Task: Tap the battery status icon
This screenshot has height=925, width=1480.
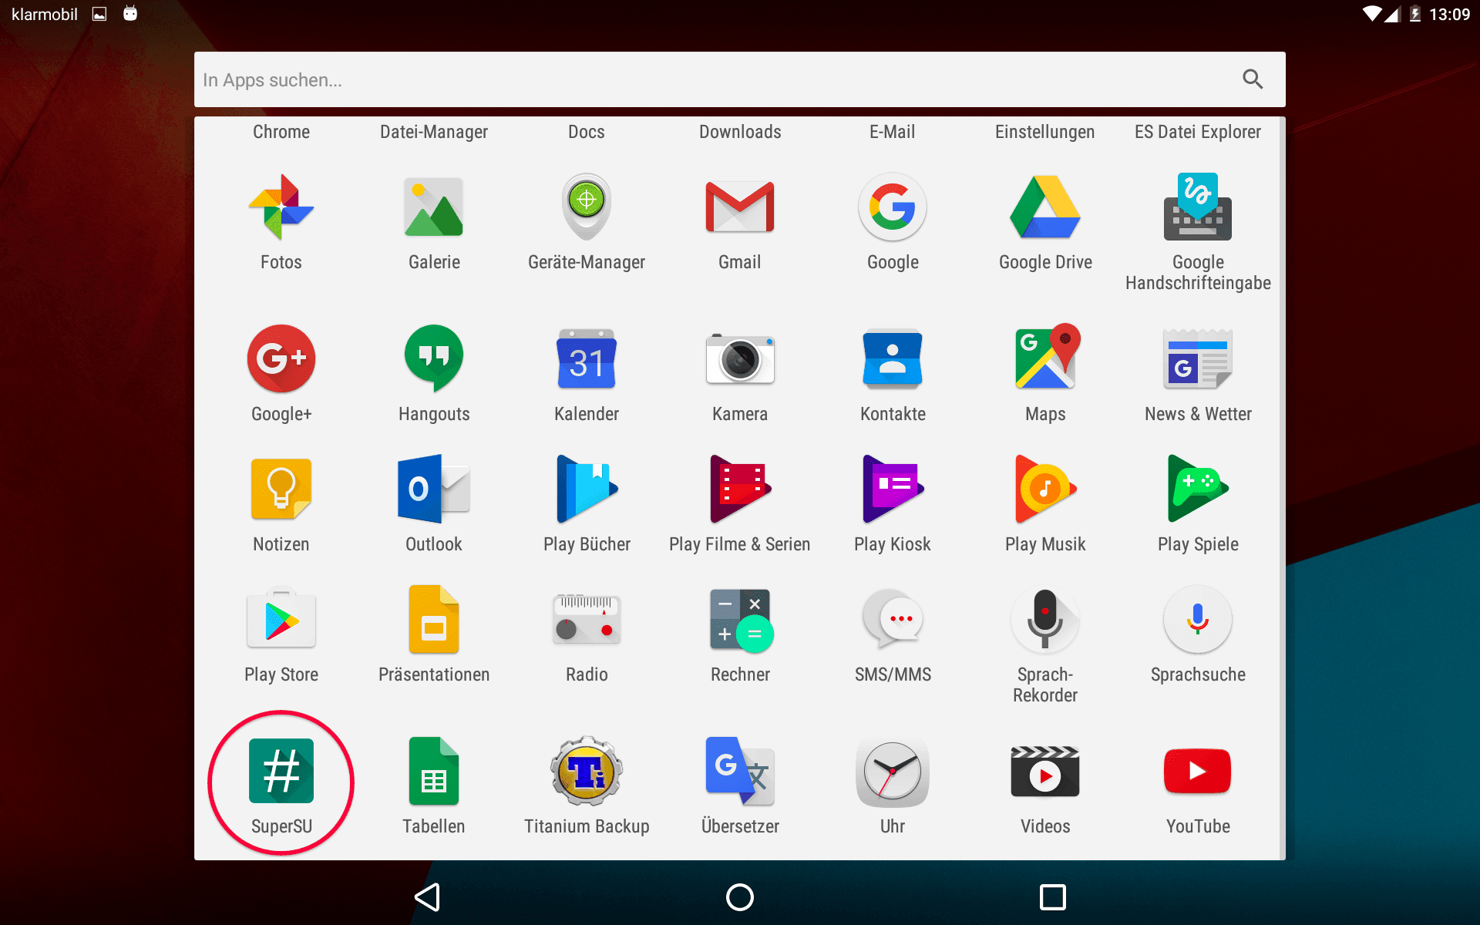Action: coord(1415,14)
